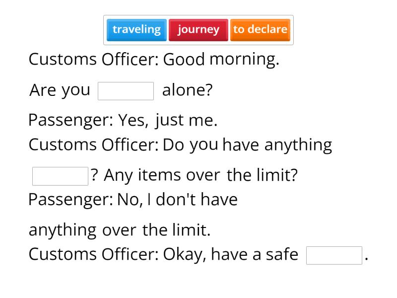The image size is (397, 298).
Task: Click the Passenger's "No, I don't have" line
Action: pyautogui.click(x=133, y=199)
